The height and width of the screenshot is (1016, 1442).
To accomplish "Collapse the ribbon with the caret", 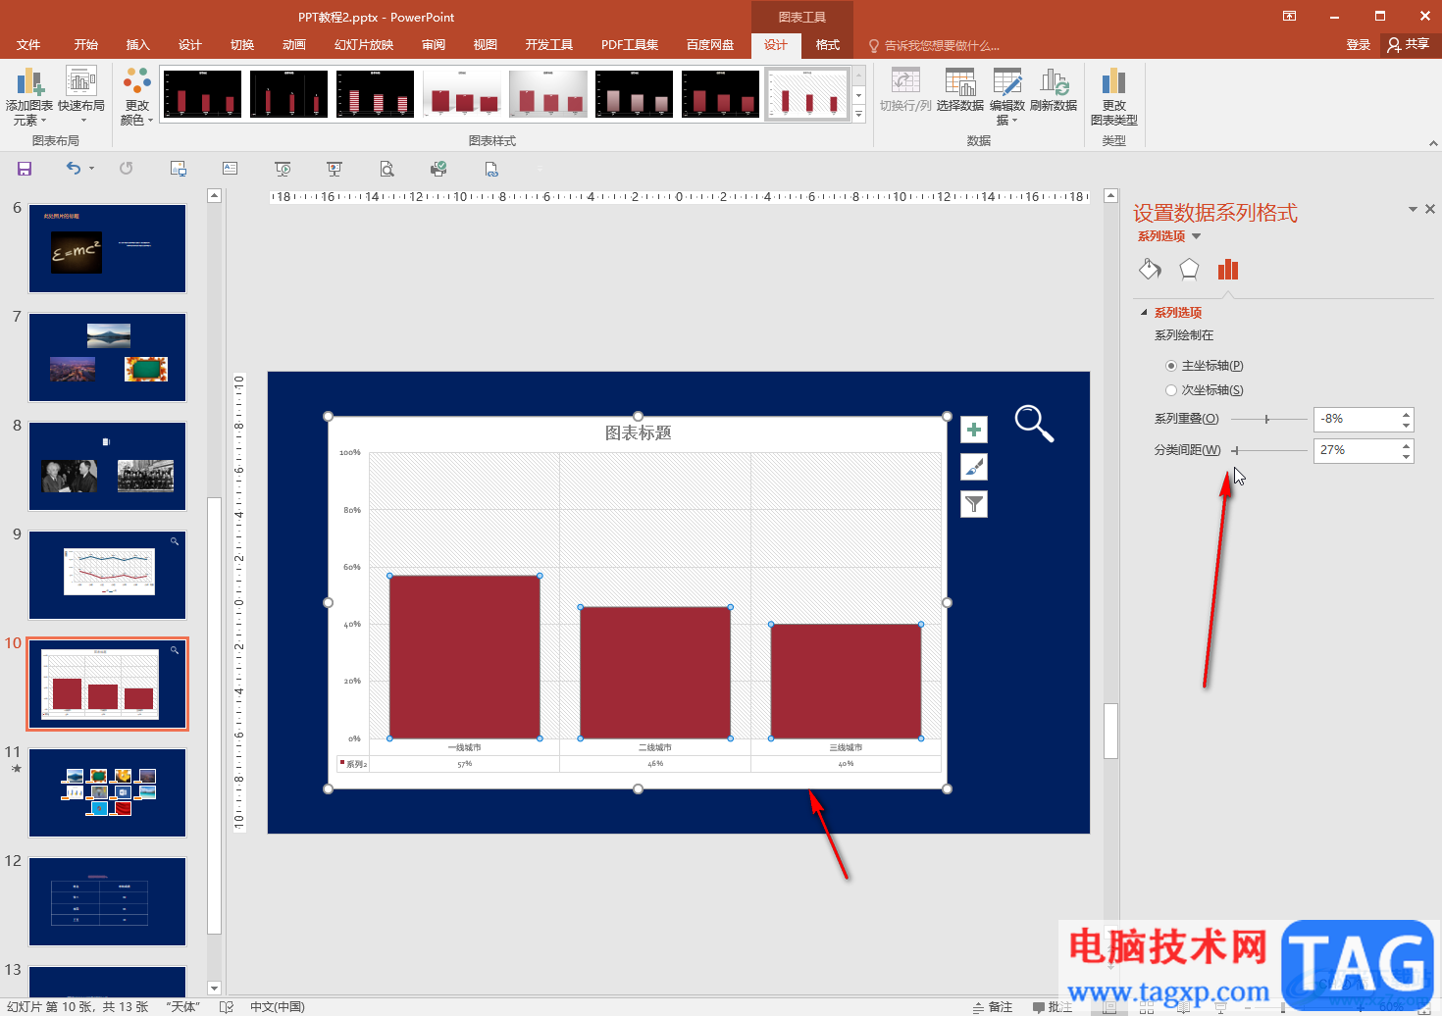I will pos(1433,143).
